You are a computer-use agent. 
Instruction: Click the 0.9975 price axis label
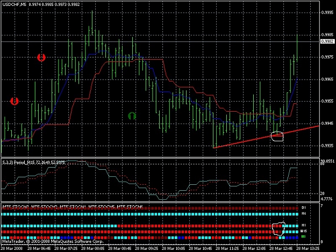pyautogui.click(x=327, y=57)
